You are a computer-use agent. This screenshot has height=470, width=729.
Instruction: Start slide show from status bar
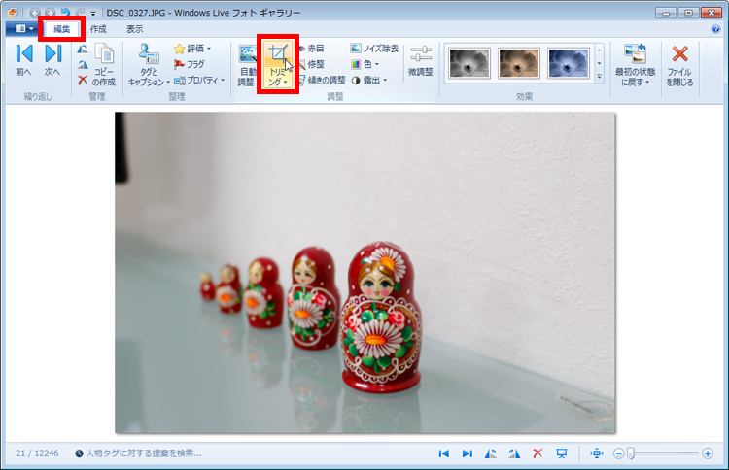tap(562, 453)
